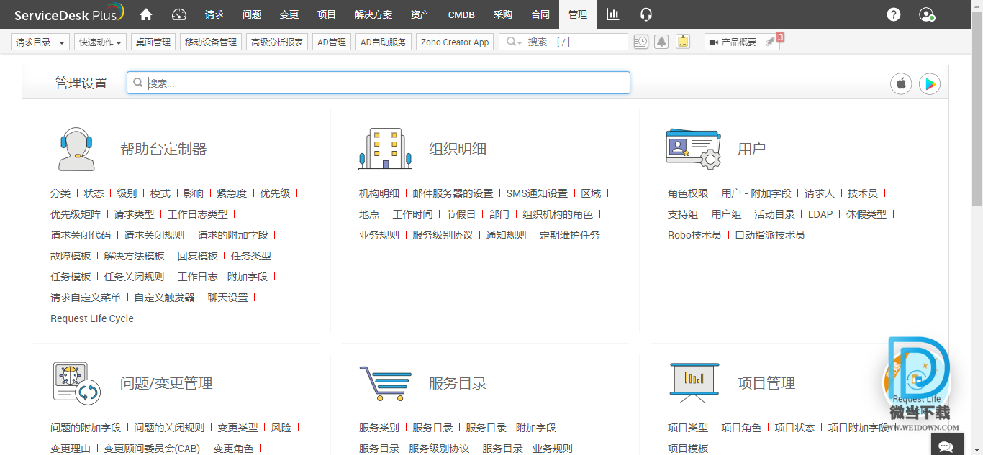Open the 请求关闭规则 link
The height and width of the screenshot is (455, 983).
point(154,235)
